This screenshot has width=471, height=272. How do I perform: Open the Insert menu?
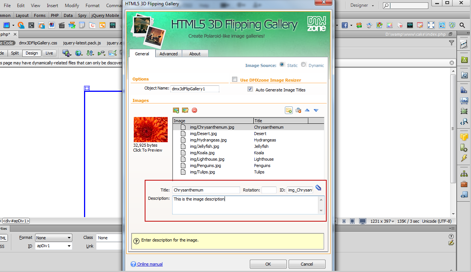point(52,6)
